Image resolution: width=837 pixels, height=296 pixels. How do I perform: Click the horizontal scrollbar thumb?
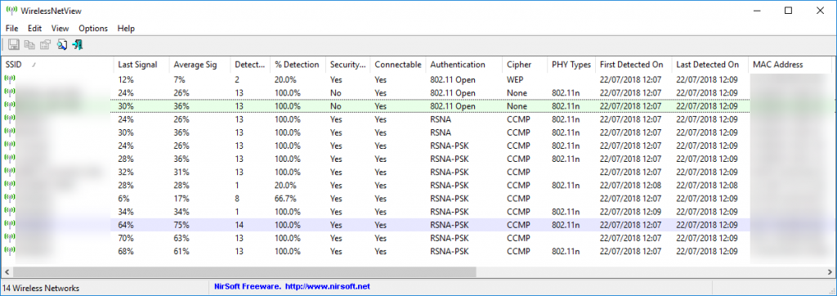pyautogui.click(x=244, y=272)
